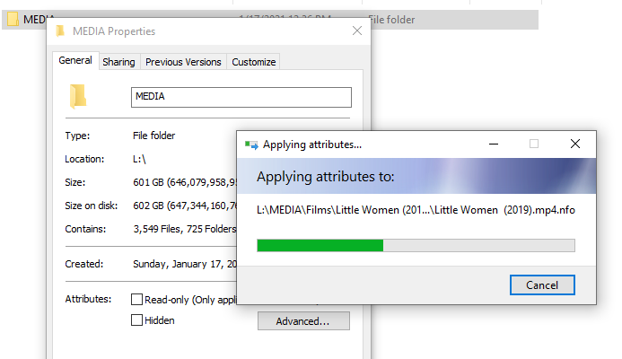This screenshot has height=359, width=622.
Task: Click the MEDIA folder name field
Action: [x=241, y=97]
